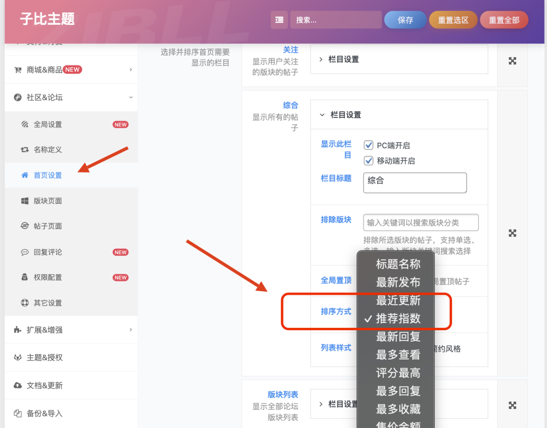Click the 备份&导入 copy icon

pyautogui.click(x=17, y=413)
